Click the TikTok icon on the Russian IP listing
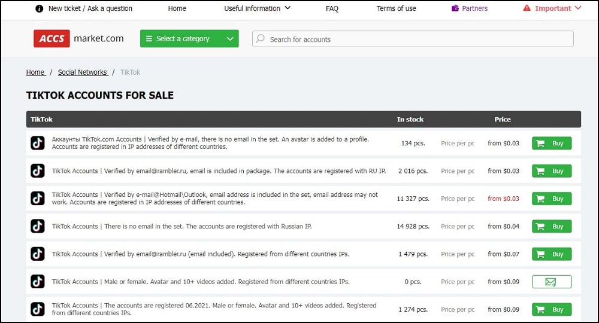Image resolution: width=599 pixels, height=323 pixels. pyautogui.click(x=37, y=226)
